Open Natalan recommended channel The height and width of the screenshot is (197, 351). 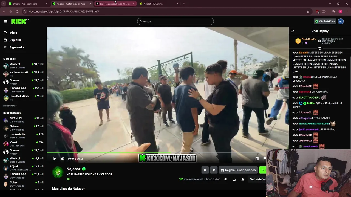pyautogui.click(x=23, y=128)
